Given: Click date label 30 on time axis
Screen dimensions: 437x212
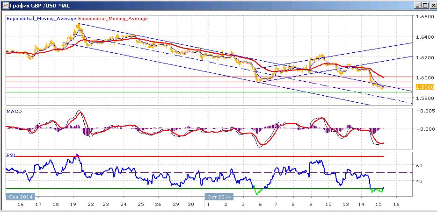Looking at the screenshot, I should point(190,205).
